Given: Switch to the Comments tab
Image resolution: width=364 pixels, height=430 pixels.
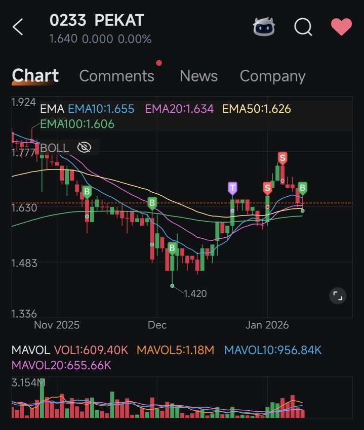Looking at the screenshot, I should (116, 76).
